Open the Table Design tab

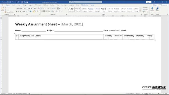point(84,5)
